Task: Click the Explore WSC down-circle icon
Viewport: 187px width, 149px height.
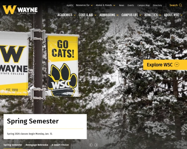Action: click(177, 65)
